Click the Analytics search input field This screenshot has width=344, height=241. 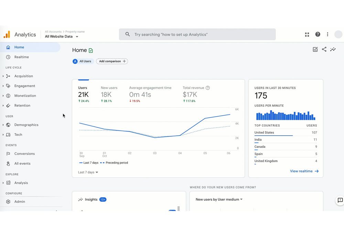(197, 34)
